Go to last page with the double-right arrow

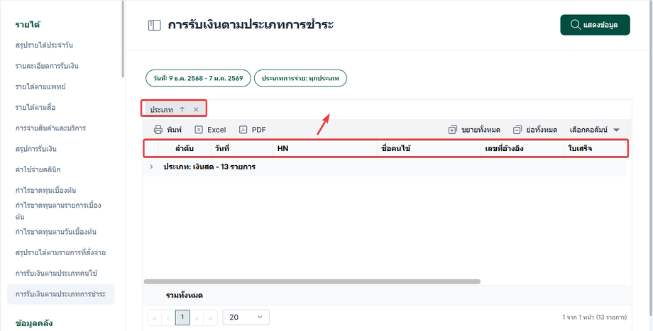[x=210, y=318]
